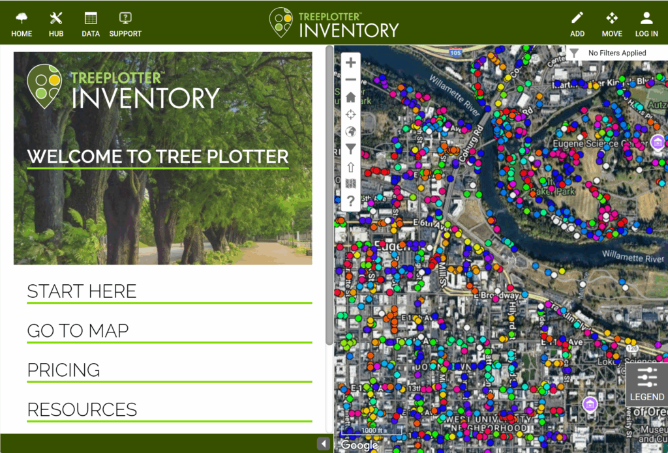Activate the locate-me crosshair tool
Viewport: 668px width, 453px height.
(350, 115)
